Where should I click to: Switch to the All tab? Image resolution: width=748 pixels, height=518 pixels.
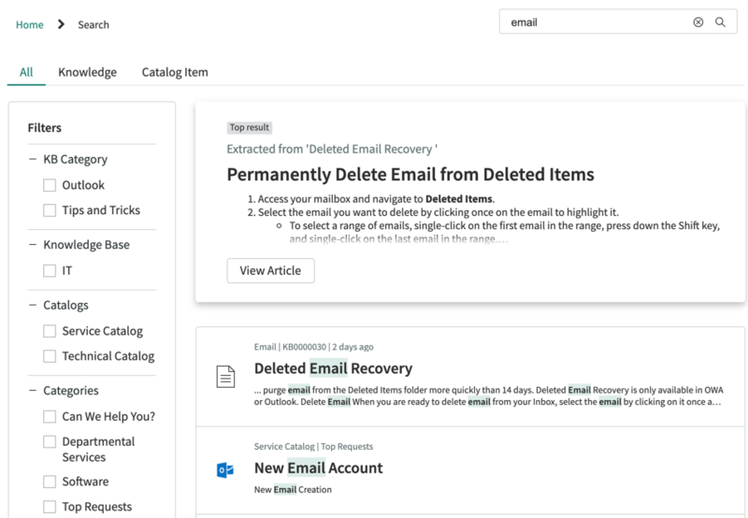click(x=26, y=72)
